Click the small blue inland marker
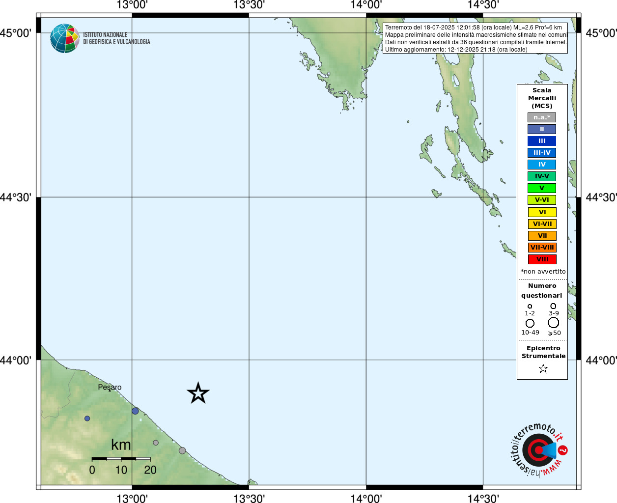 pyautogui.click(x=87, y=419)
